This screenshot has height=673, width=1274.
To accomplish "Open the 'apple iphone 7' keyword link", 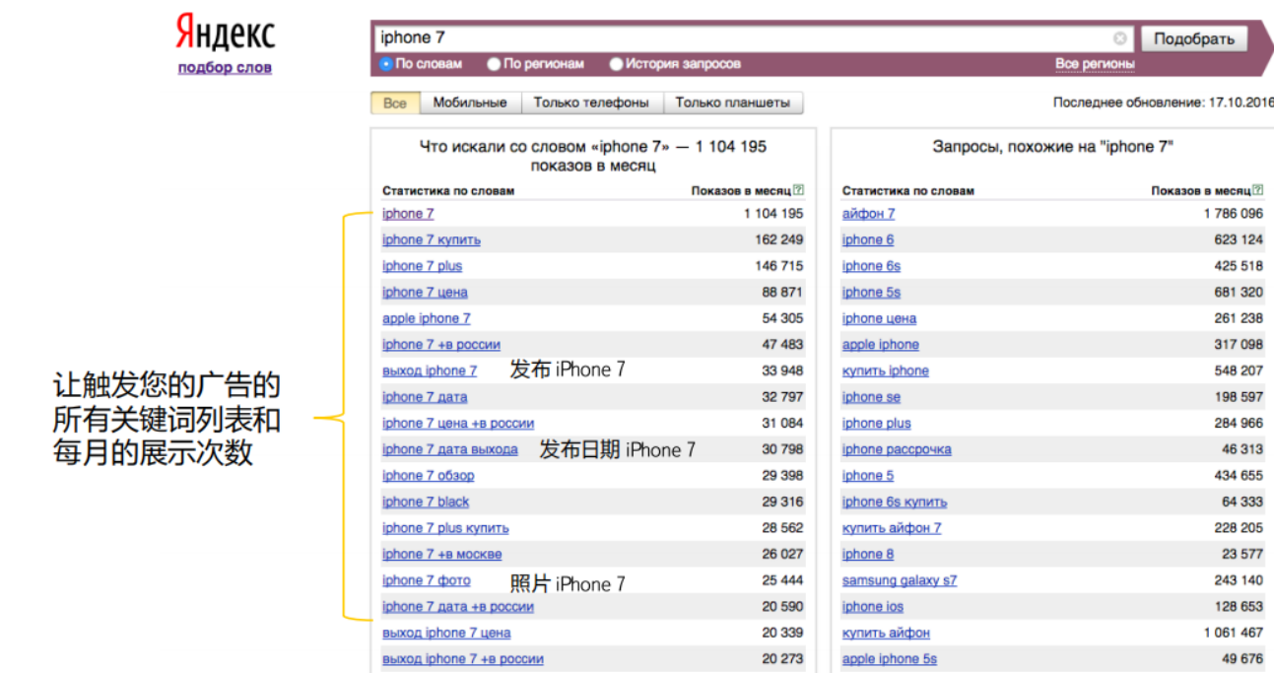I will tap(427, 318).
